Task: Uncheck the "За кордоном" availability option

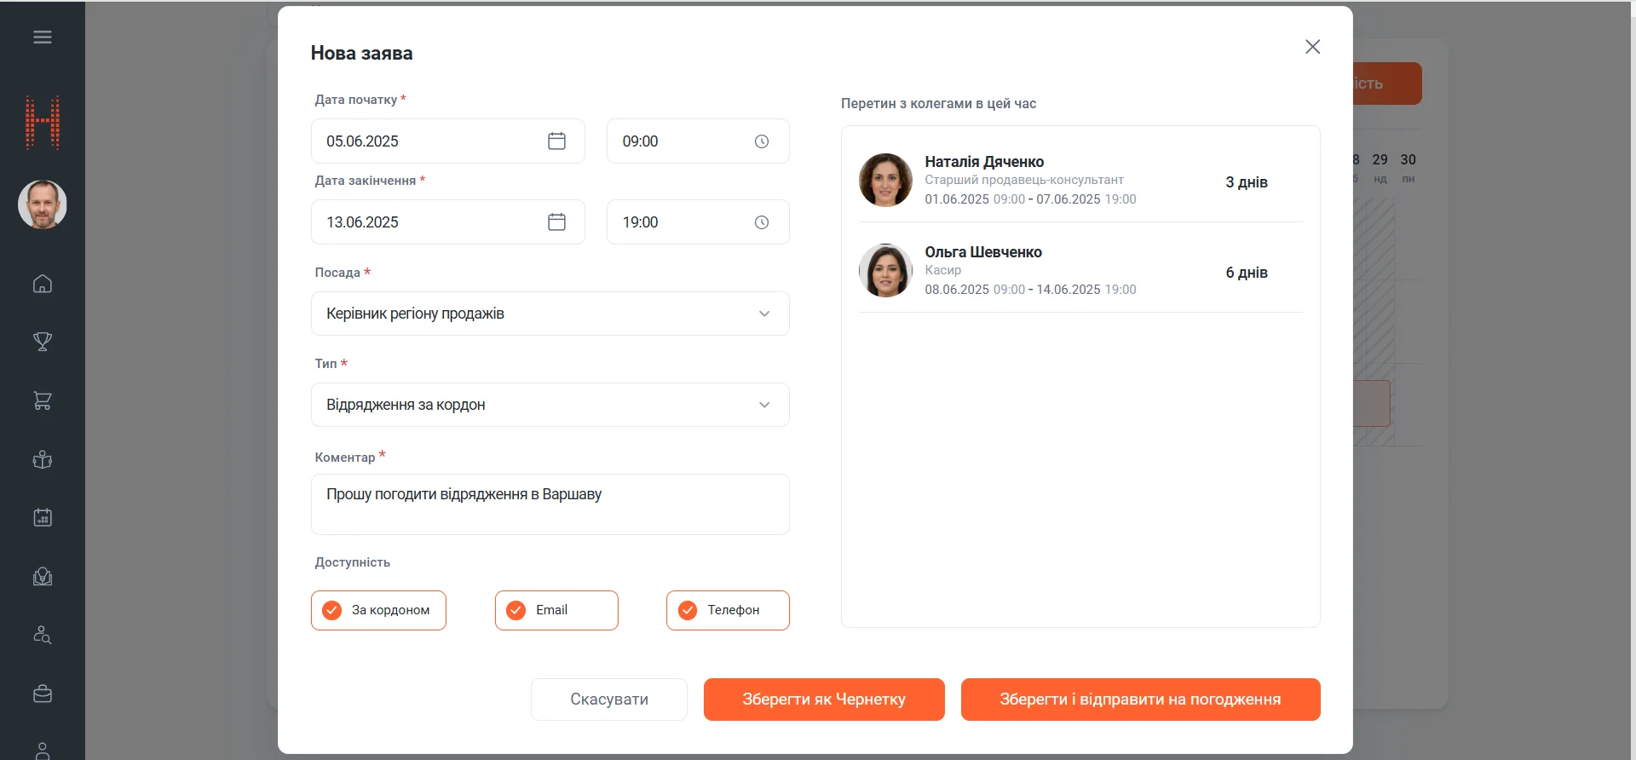Action: coord(332,610)
